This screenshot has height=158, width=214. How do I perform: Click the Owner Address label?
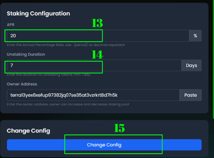(22, 84)
